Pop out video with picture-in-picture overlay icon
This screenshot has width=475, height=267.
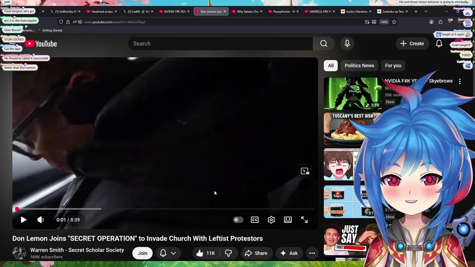(x=305, y=171)
